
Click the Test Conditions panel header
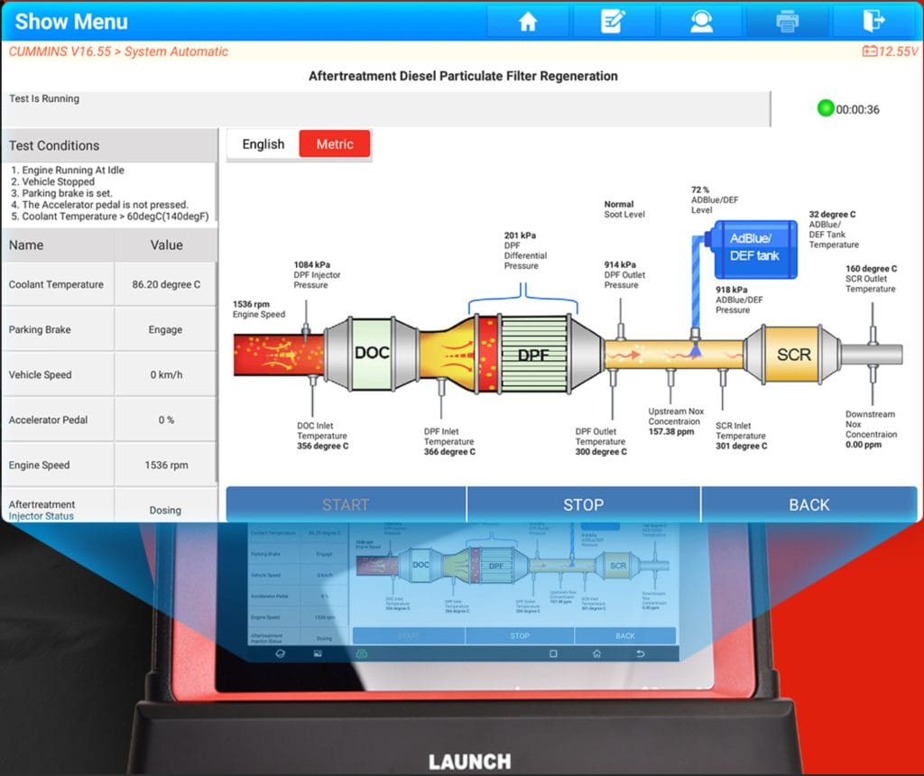[x=109, y=145]
